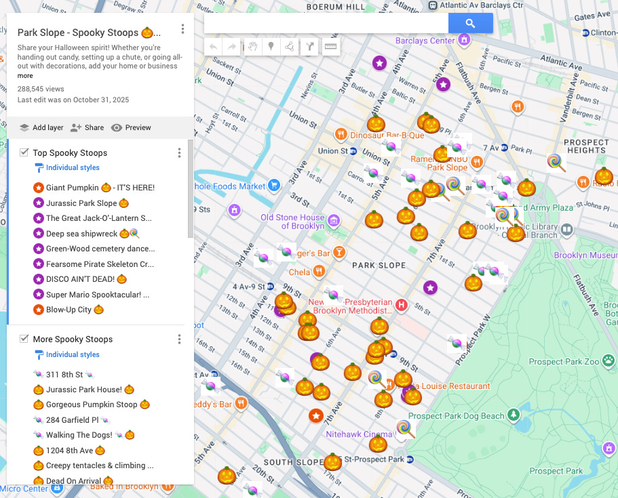Select Jurassic Park Slope item
Image resolution: width=618 pixels, height=498 pixels.
point(81,203)
